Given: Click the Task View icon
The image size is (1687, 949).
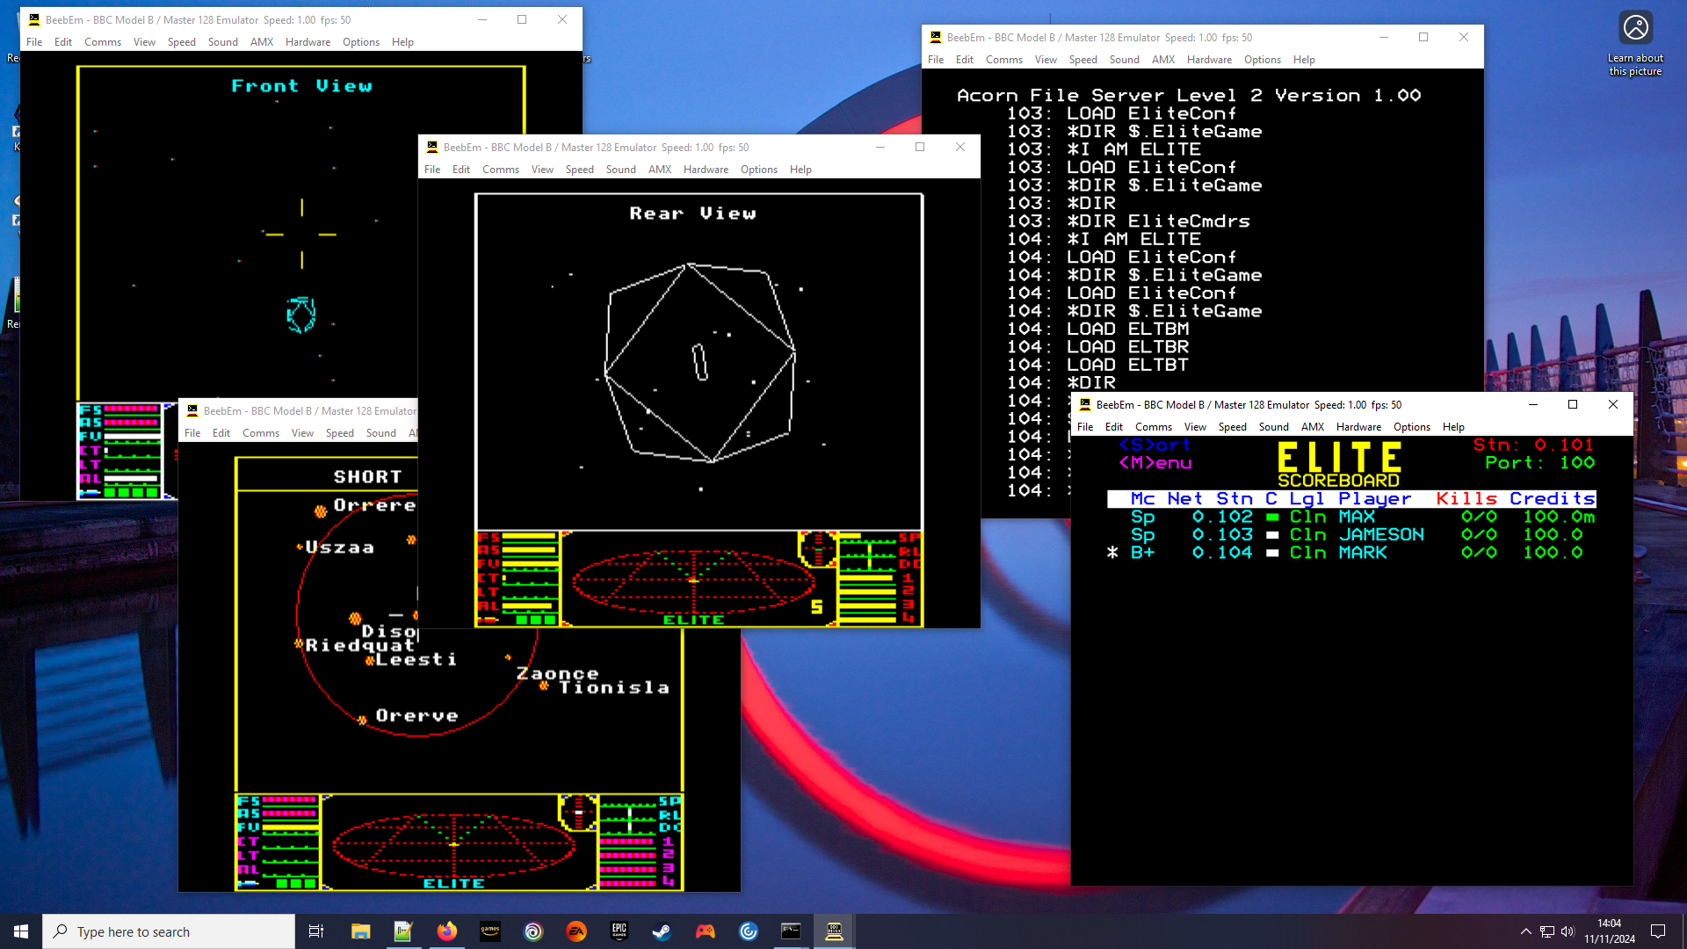Looking at the screenshot, I should point(316,931).
